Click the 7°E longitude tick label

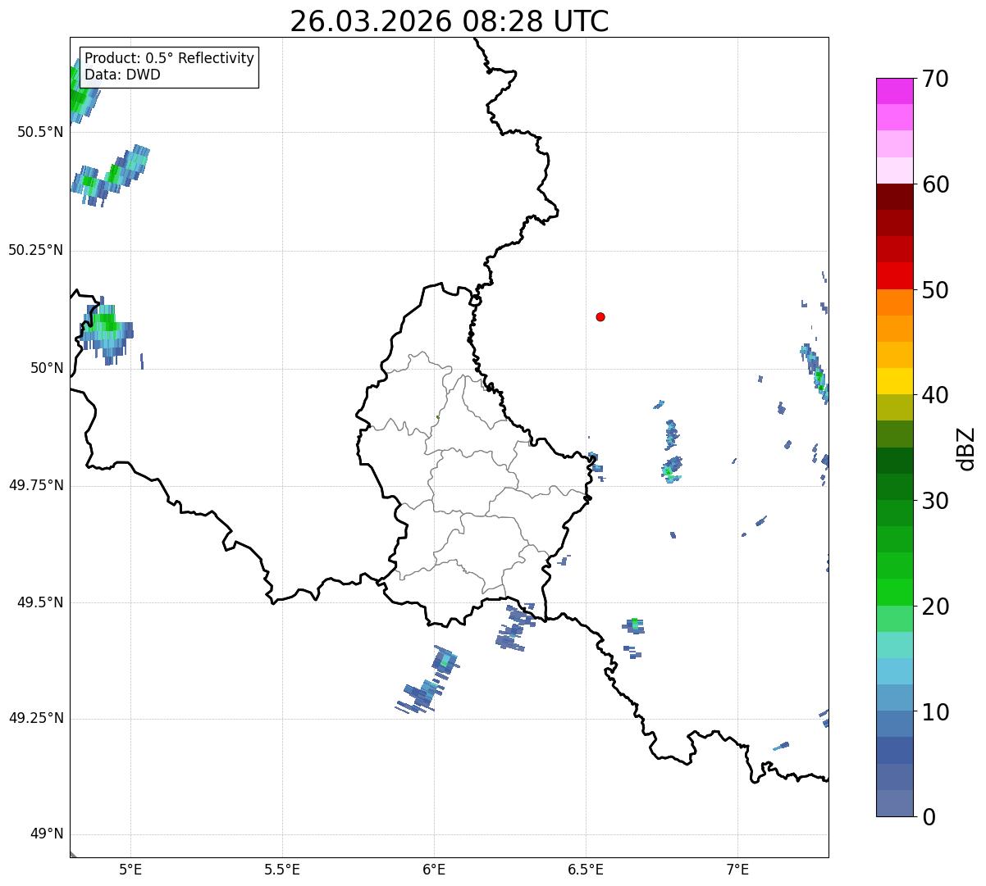point(737,868)
